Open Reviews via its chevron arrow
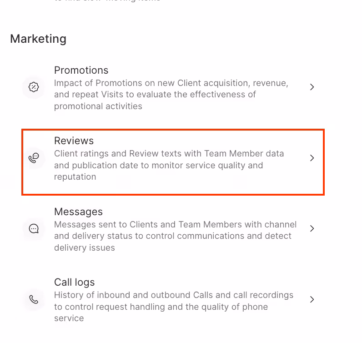 pyautogui.click(x=312, y=158)
